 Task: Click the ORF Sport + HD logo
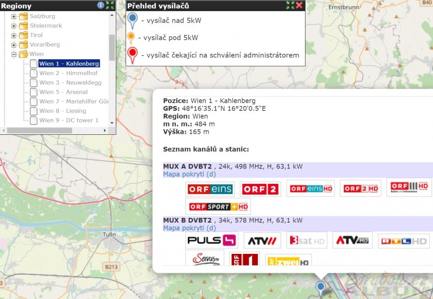point(218,207)
